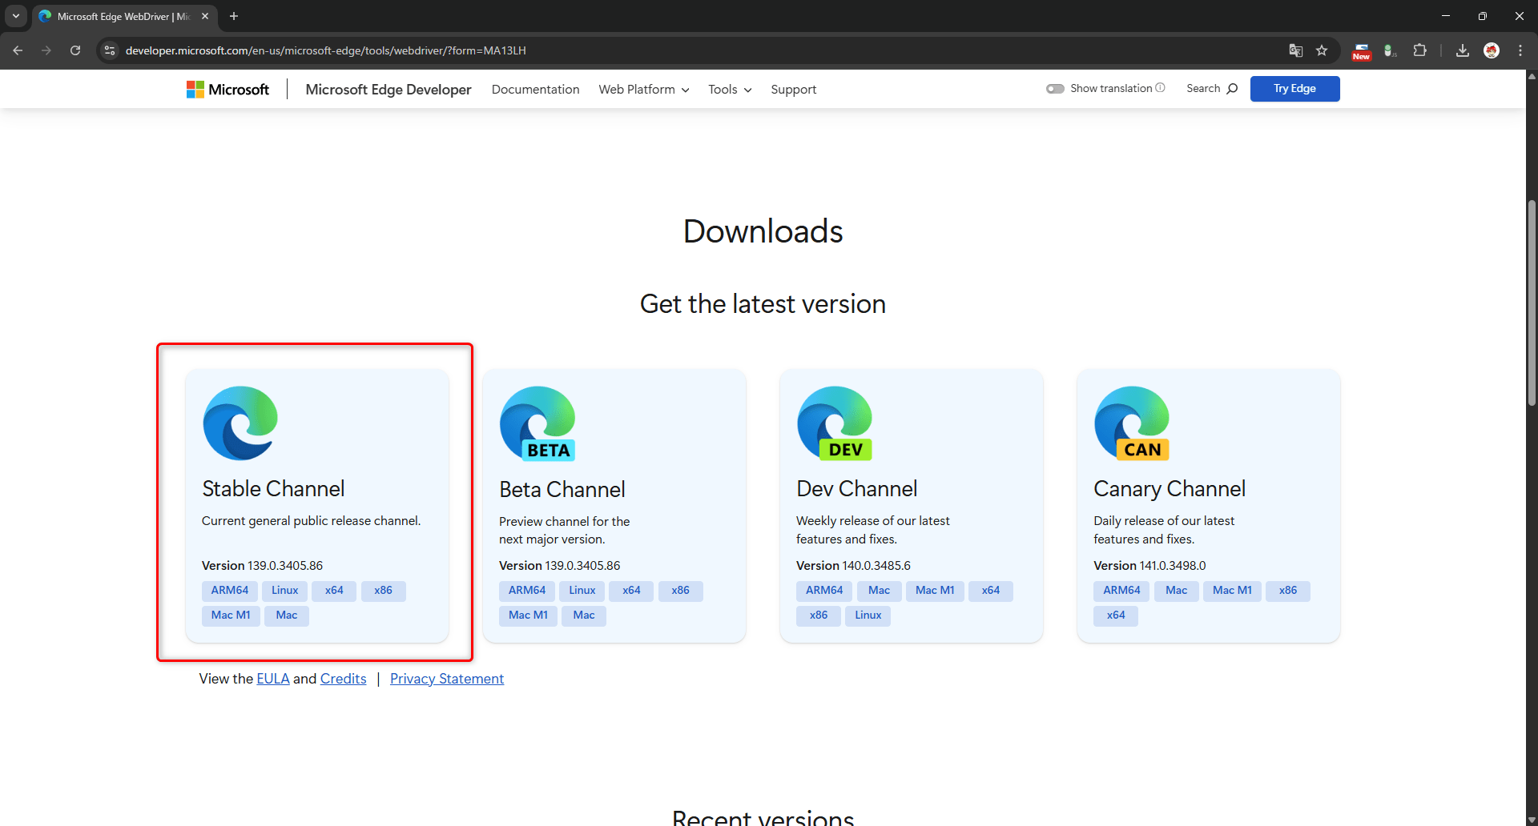
Task: Open the Credits link
Action: click(343, 679)
